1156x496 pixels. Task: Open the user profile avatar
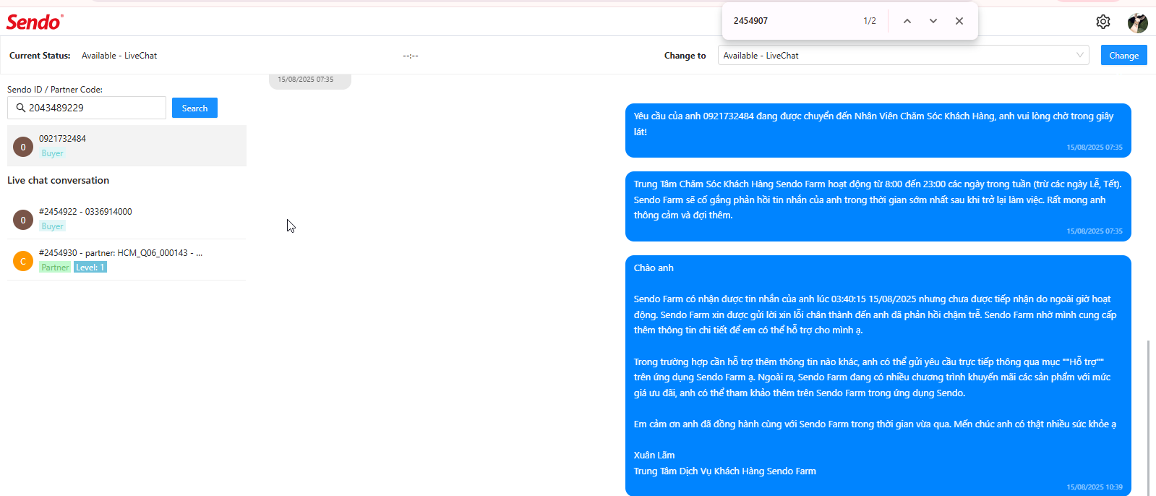[1137, 22]
